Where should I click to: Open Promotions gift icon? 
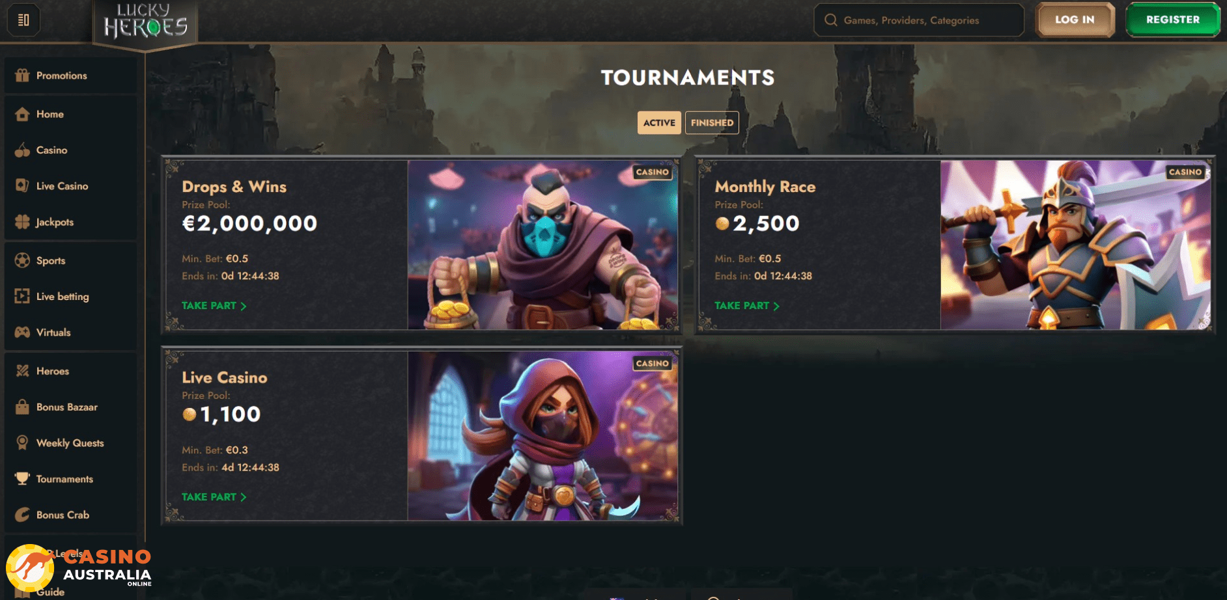(22, 75)
